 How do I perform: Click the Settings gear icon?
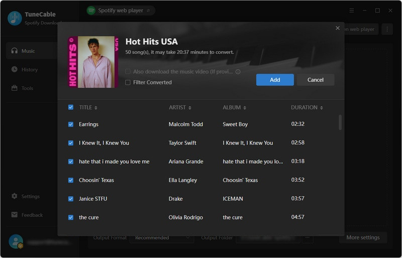[x=15, y=196]
